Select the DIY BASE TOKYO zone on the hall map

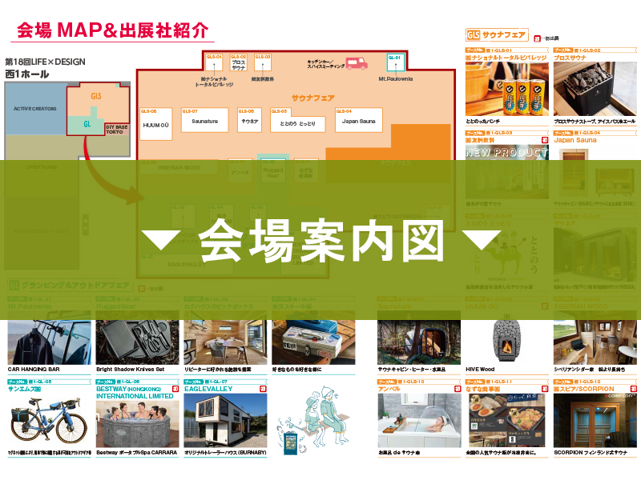(117, 129)
